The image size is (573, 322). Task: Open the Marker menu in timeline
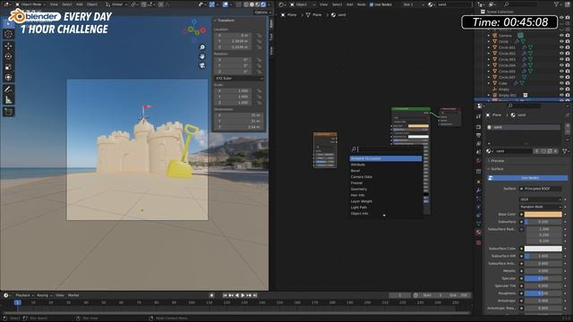[73, 295]
